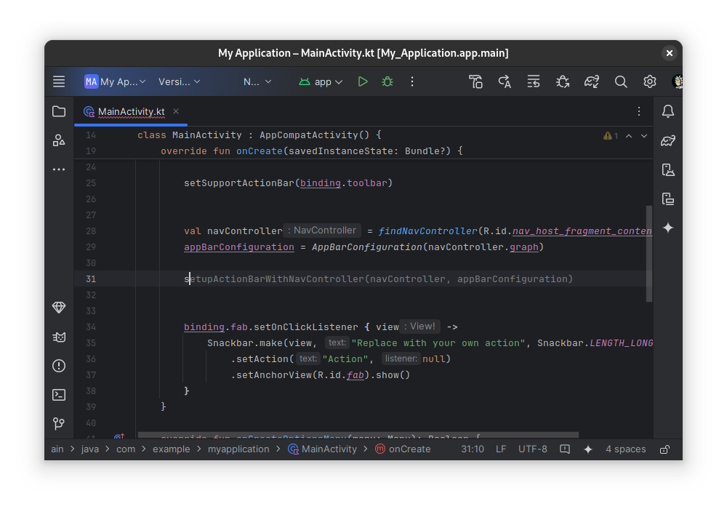The width and height of the screenshot is (727, 509).
Task: Switch to the MainActivity.kt editor tab
Action: 131,113
